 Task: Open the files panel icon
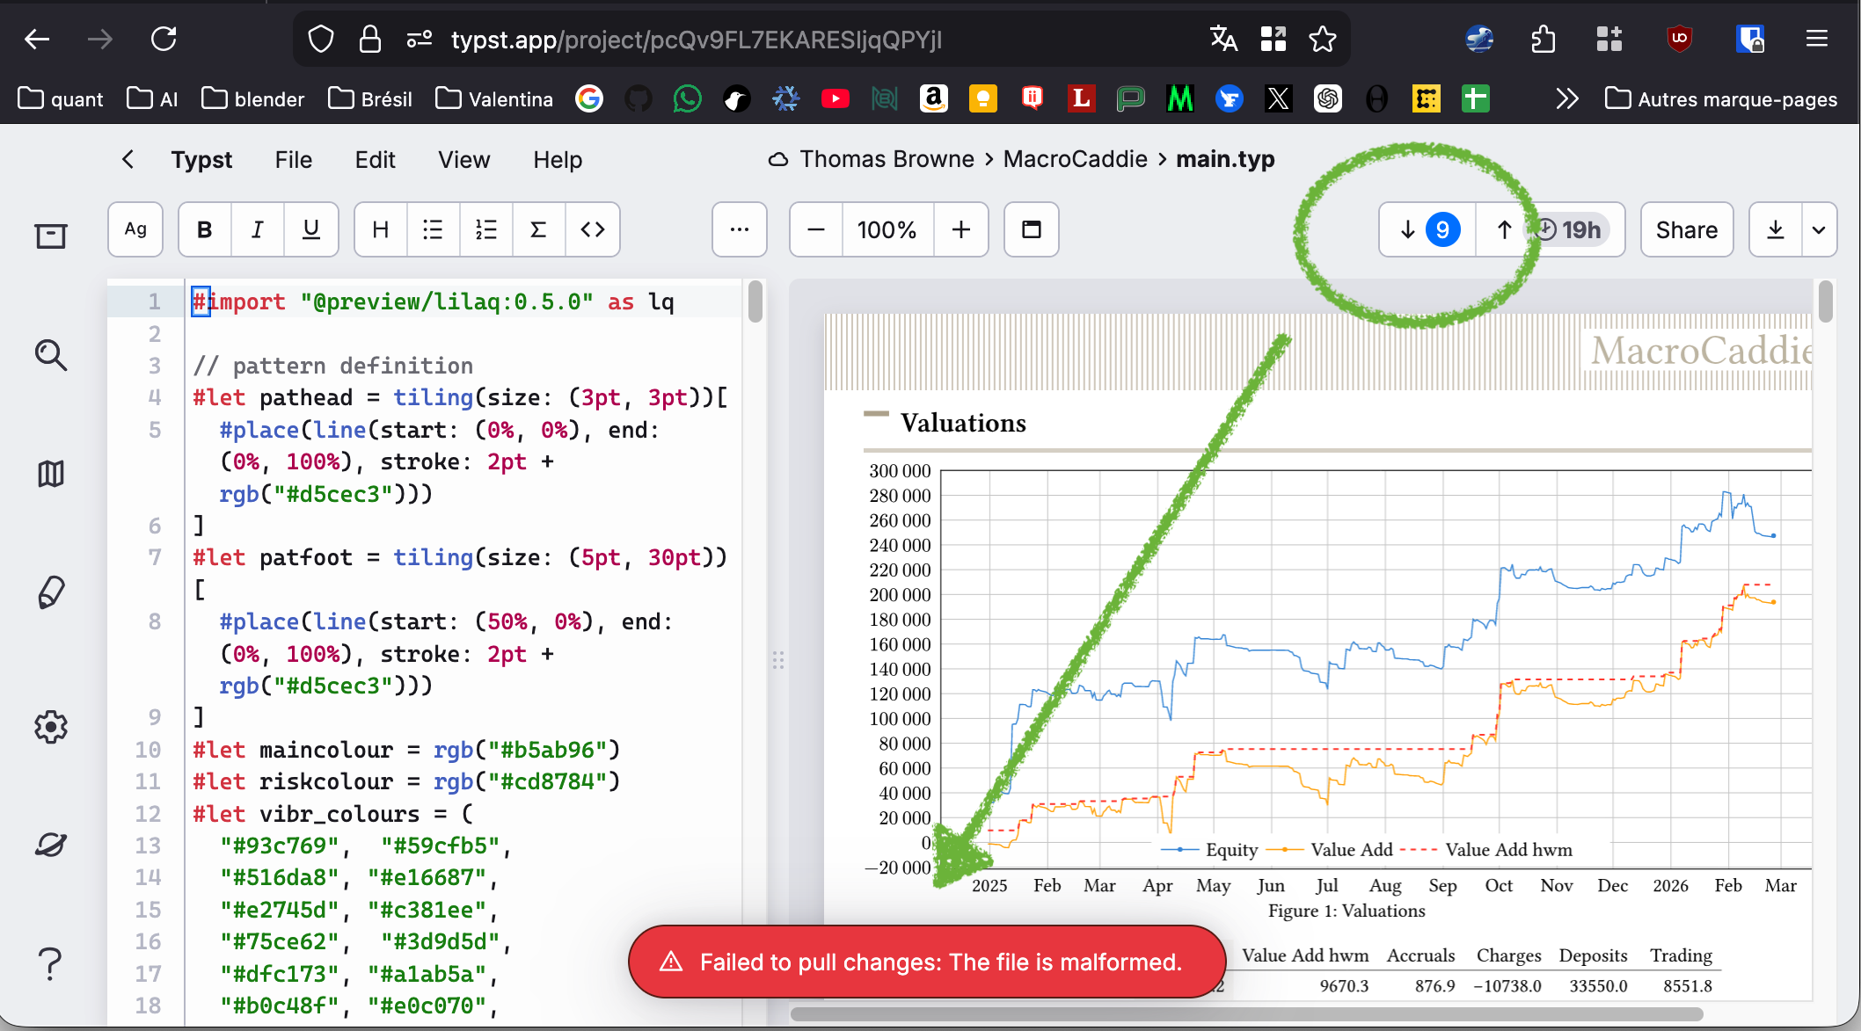pos(50,235)
